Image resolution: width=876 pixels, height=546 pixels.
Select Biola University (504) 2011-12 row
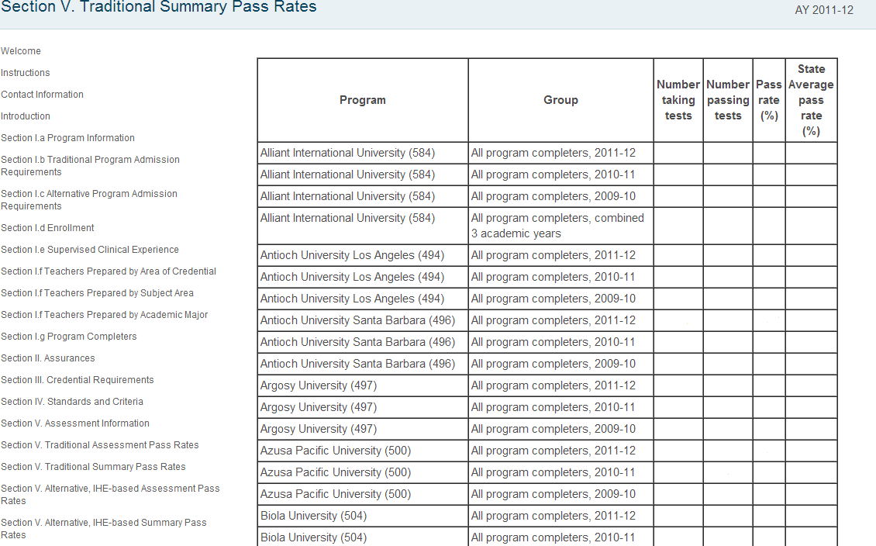pyautogui.click(x=547, y=517)
